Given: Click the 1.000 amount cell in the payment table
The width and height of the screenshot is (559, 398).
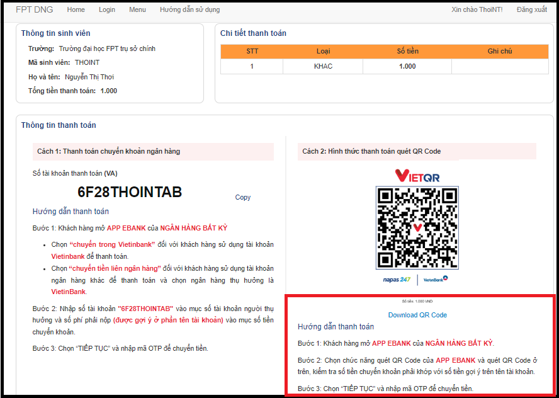Looking at the screenshot, I should click(x=407, y=66).
